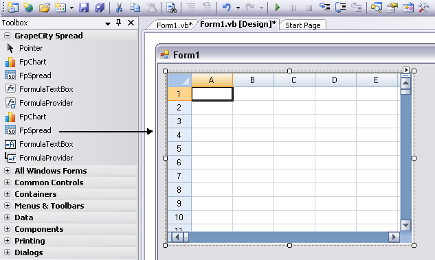Expand the All Windows Forms group

point(8,171)
